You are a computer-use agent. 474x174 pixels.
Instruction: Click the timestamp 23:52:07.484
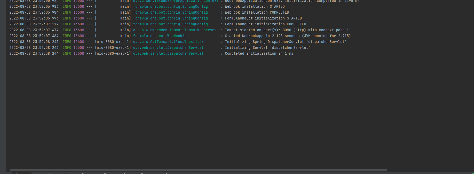[46, 36]
